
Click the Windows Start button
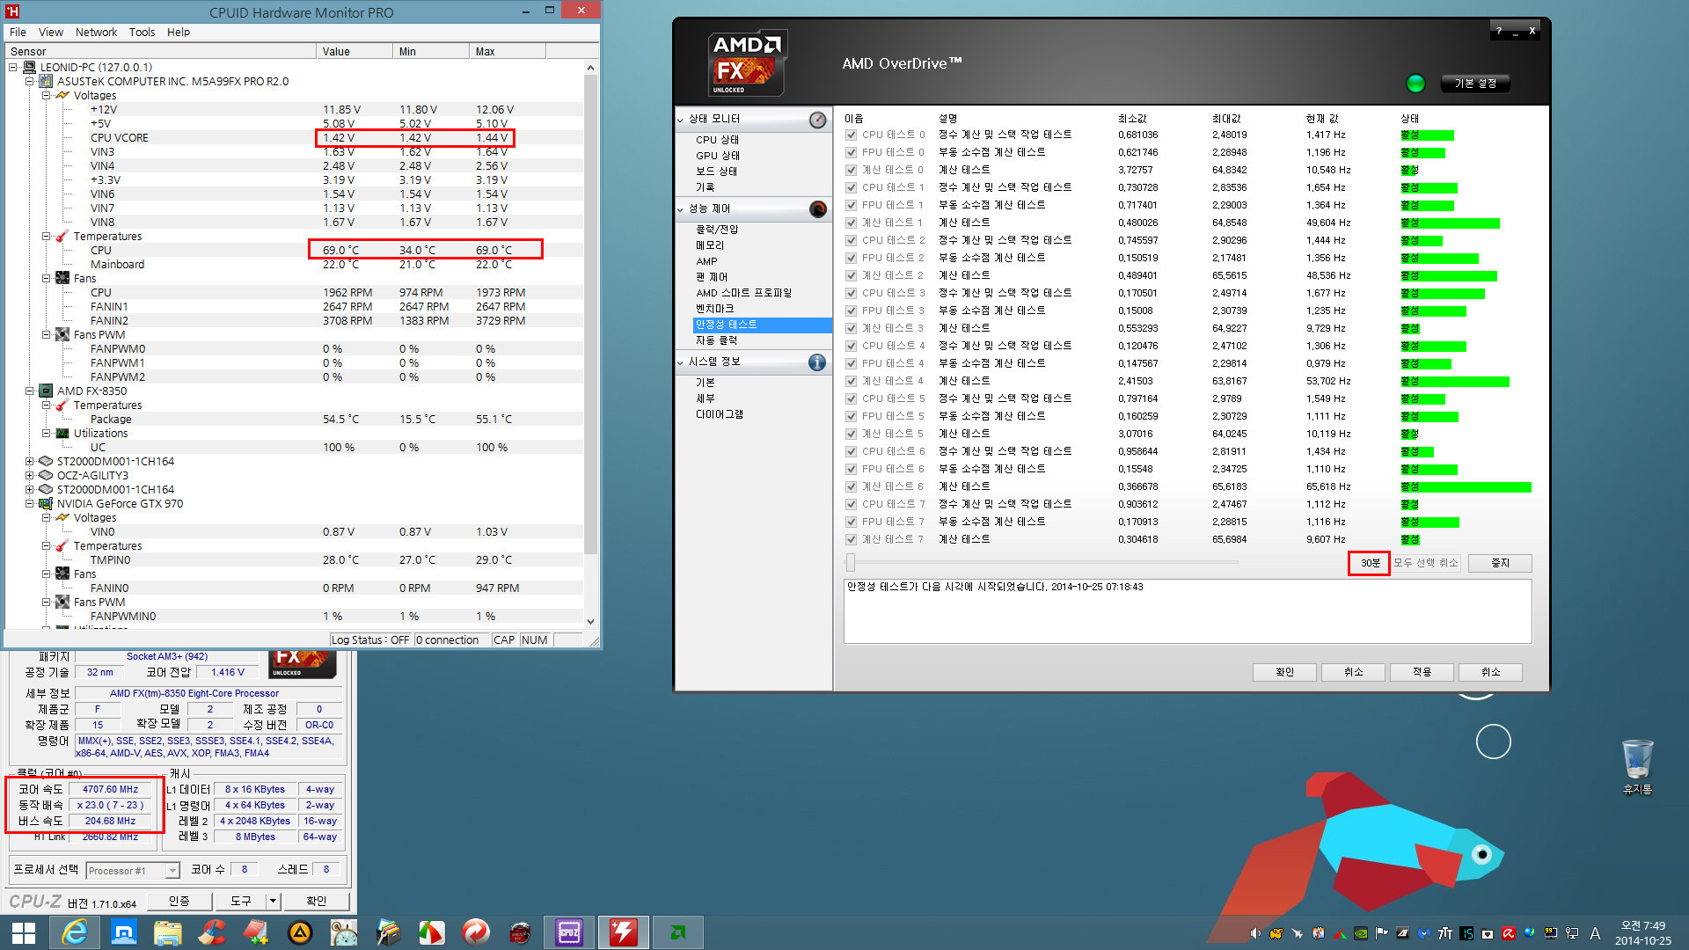24,932
